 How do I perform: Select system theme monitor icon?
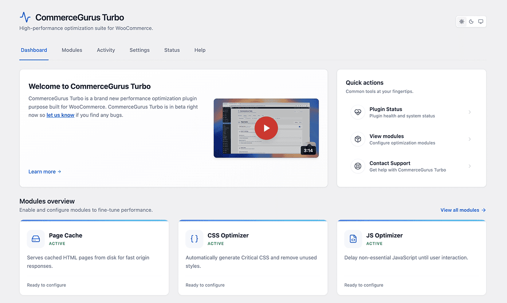click(481, 22)
